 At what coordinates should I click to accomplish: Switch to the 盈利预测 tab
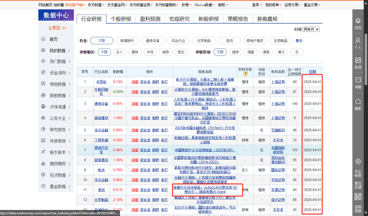(x=150, y=19)
